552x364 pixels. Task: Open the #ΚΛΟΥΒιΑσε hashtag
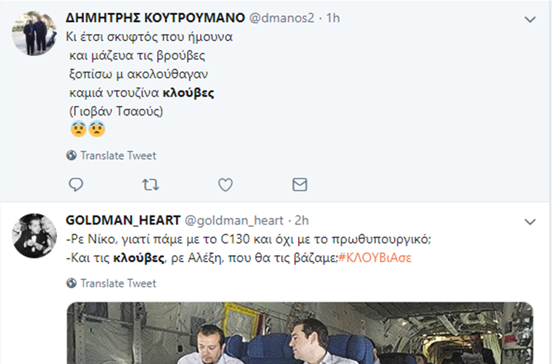pyautogui.click(x=374, y=258)
